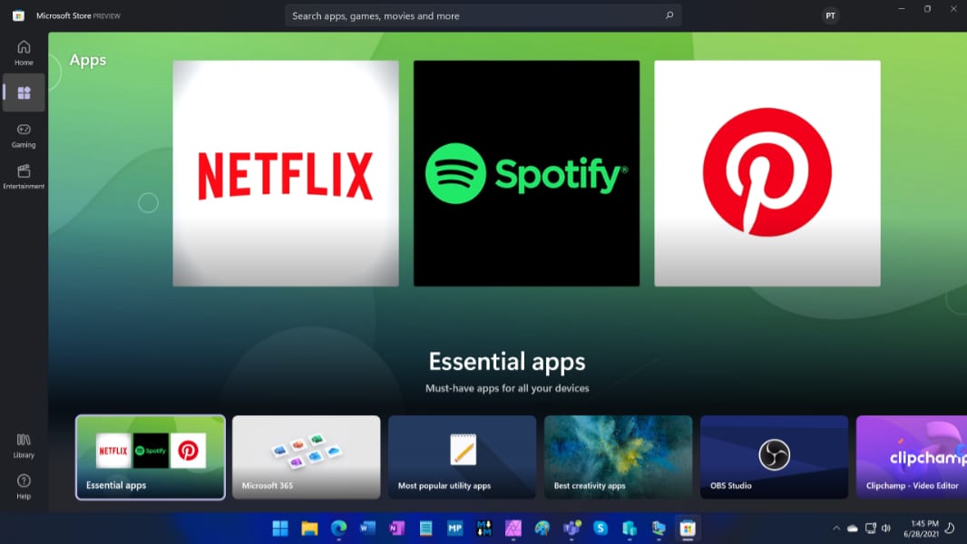Select the Best creativity apps card
This screenshot has width=967, height=544.
click(618, 457)
